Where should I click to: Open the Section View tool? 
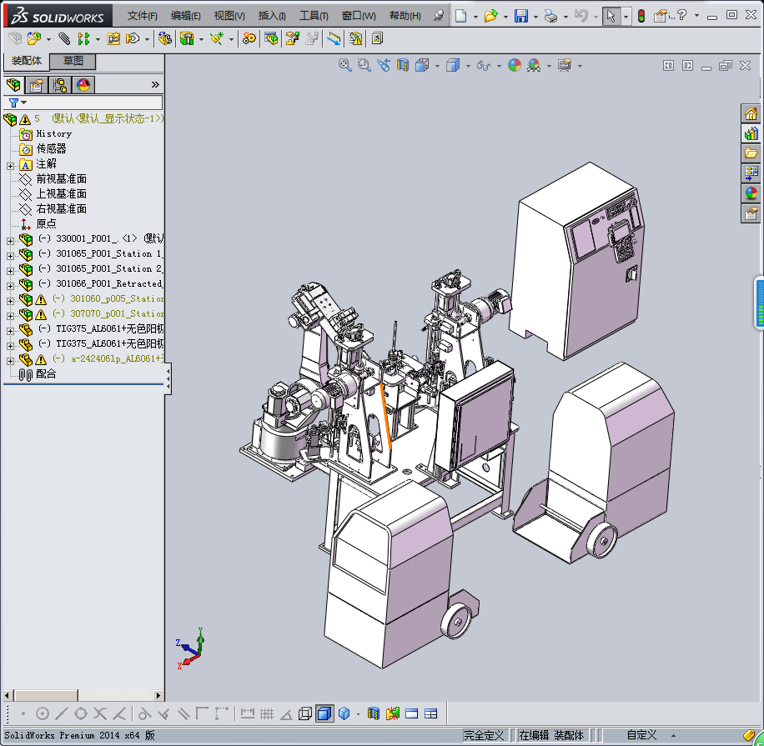403,65
